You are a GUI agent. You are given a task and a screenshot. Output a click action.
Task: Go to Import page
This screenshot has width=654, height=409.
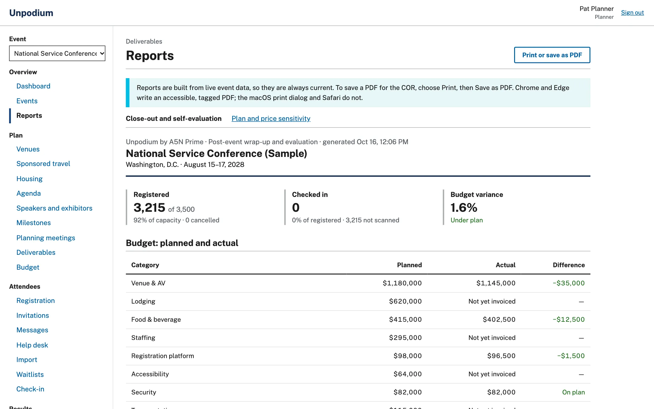click(27, 360)
